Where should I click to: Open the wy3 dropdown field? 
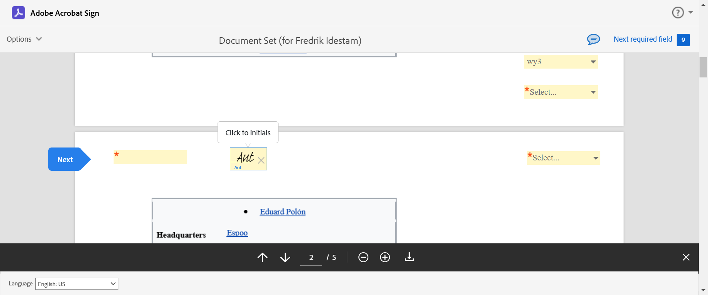click(560, 62)
